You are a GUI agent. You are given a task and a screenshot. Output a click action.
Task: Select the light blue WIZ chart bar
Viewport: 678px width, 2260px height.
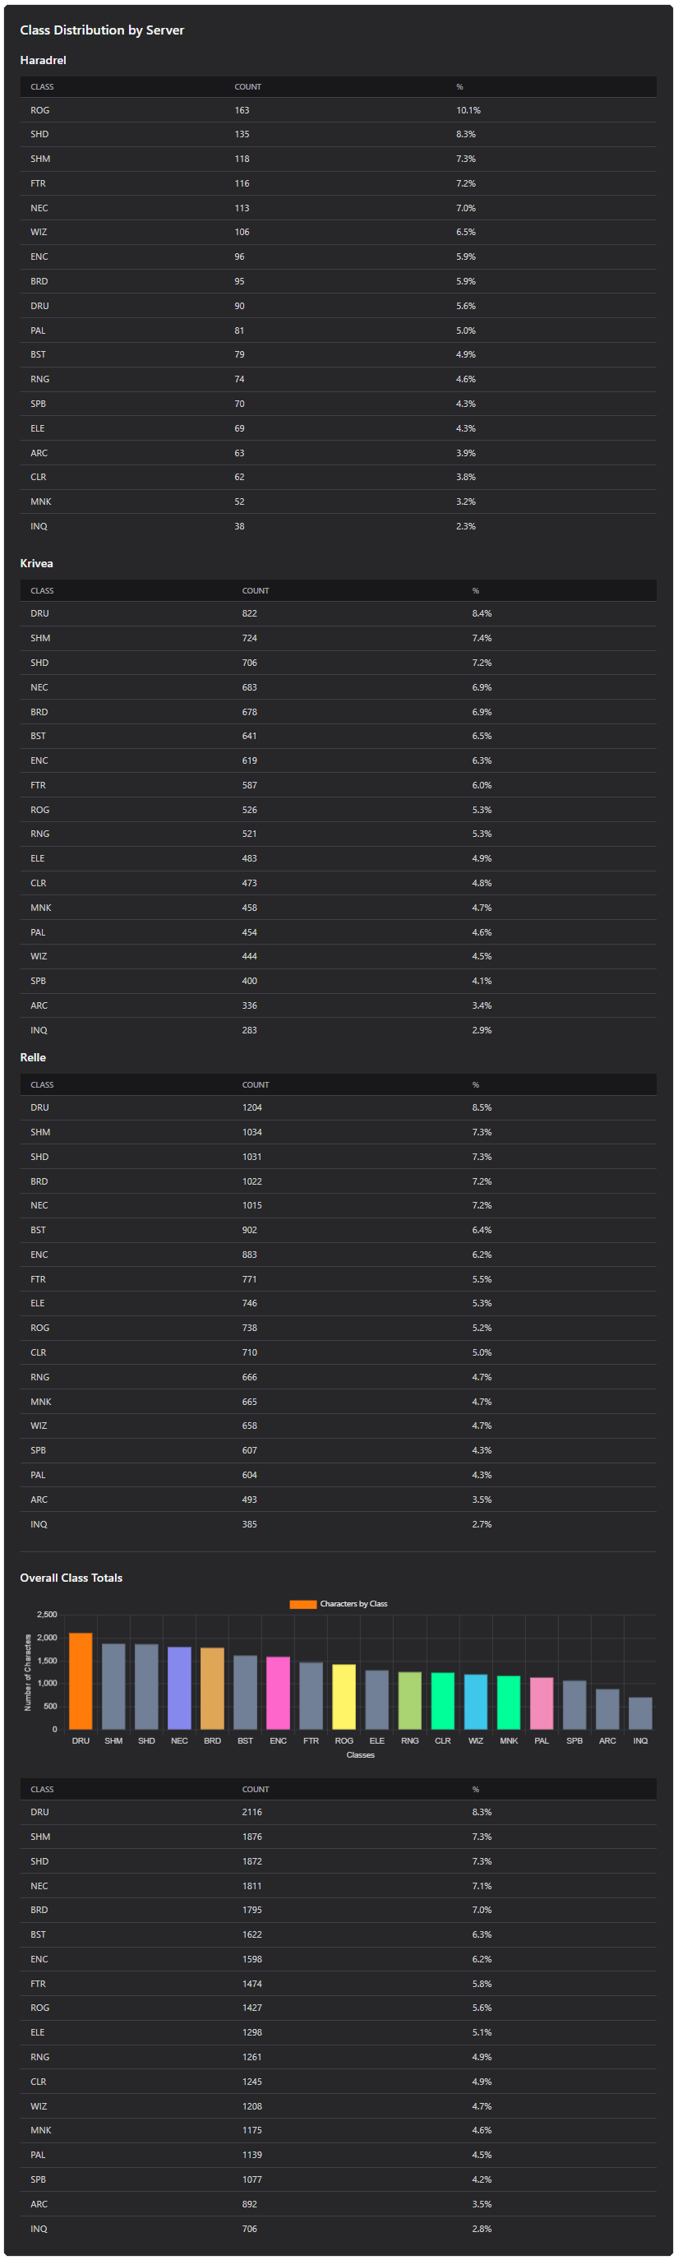475,1701
